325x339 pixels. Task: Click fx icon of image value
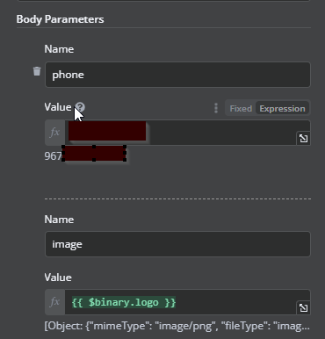(54, 302)
